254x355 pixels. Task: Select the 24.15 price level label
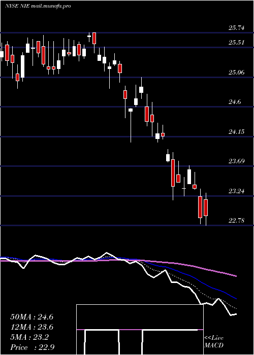point(237,132)
